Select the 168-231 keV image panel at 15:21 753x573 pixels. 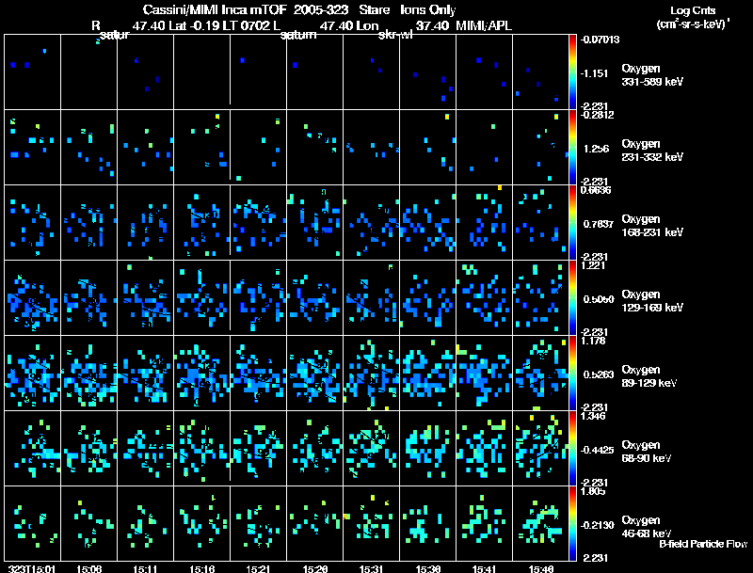pyautogui.click(x=258, y=223)
